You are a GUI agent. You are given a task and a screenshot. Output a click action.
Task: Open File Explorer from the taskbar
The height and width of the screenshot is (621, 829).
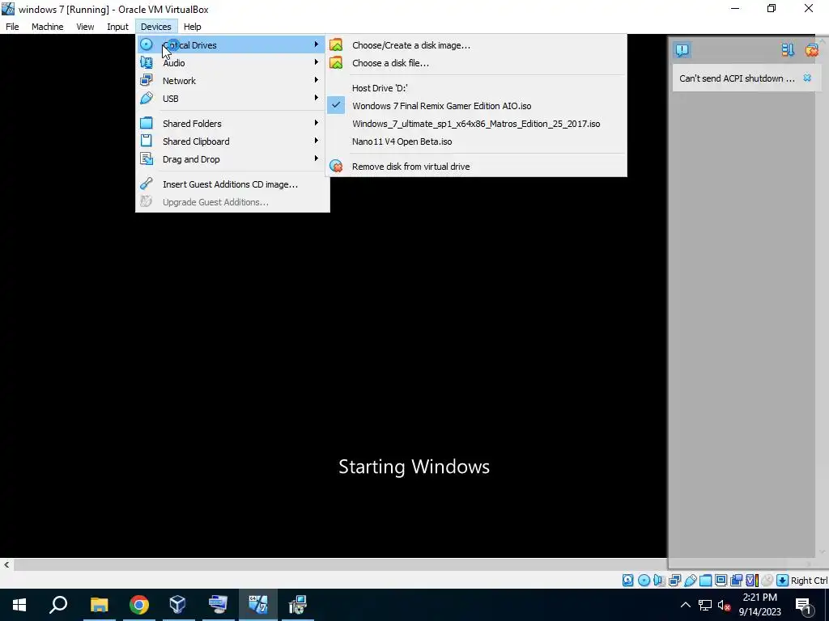coord(99,605)
